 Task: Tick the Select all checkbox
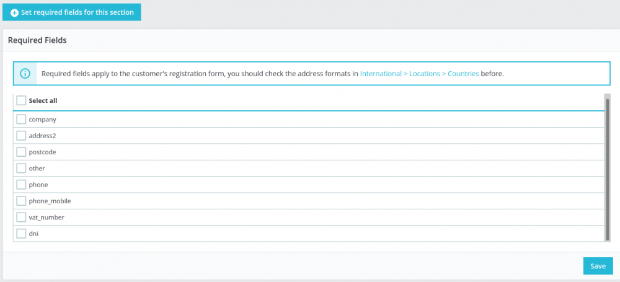[22, 100]
